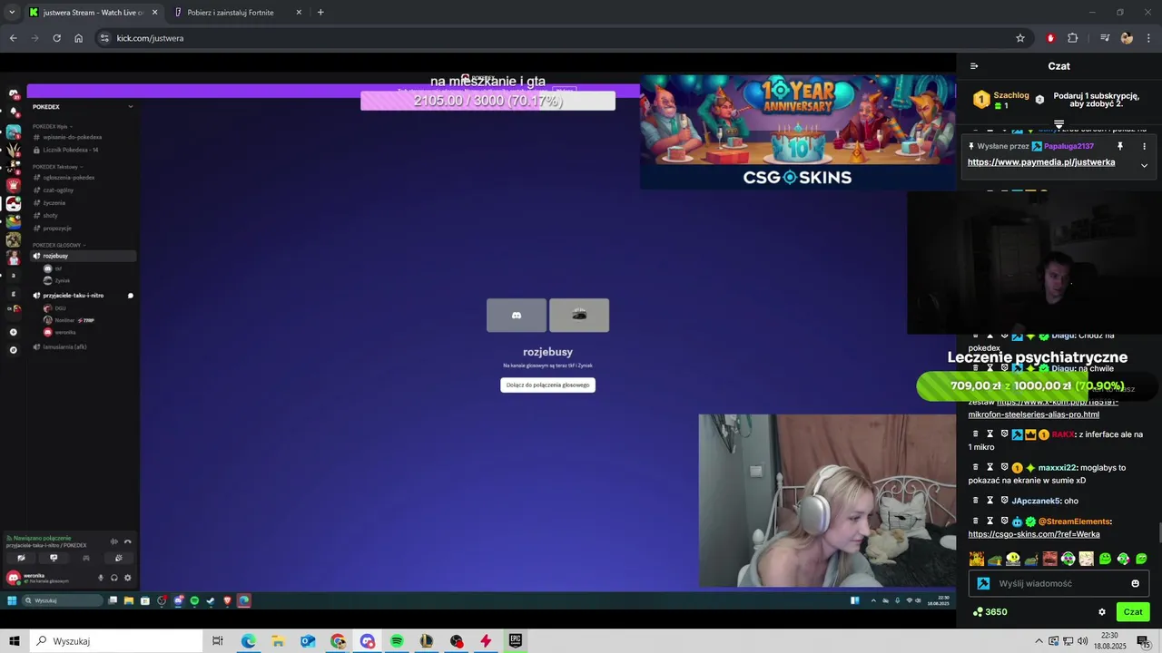Screen dimensions: 1162x653
Task: Open the tab search dropdown in Chrome
Action: 12,13
